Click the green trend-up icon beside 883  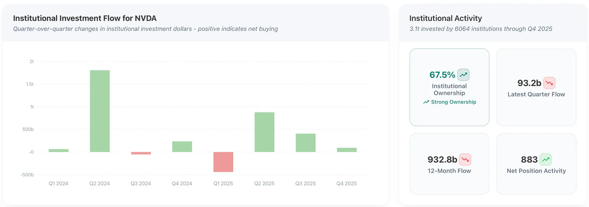pyautogui.click(x=546, y=160)
